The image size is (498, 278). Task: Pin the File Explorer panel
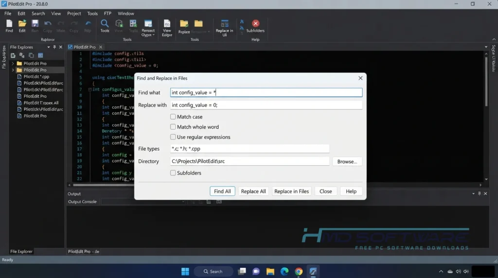point(54,47)
